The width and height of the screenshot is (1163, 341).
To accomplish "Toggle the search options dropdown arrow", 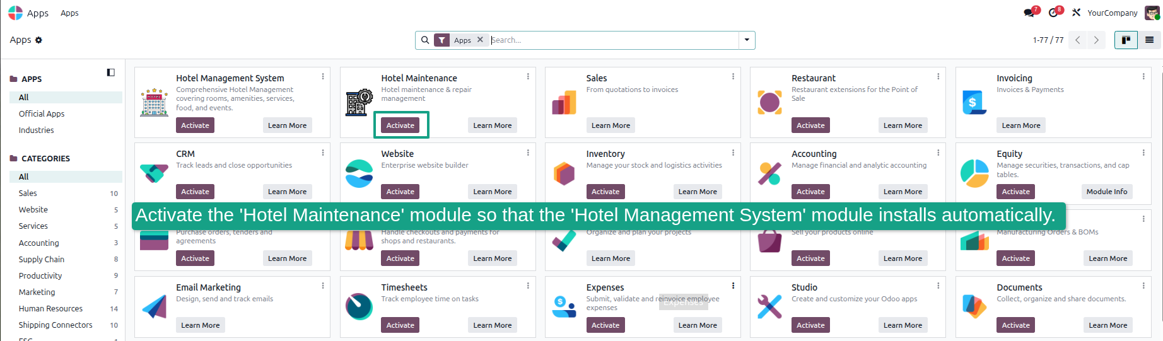I will (747, 40).
